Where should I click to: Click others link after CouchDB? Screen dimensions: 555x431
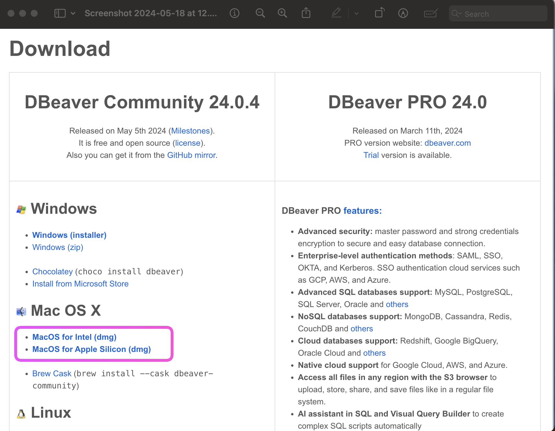pos(362,328)
